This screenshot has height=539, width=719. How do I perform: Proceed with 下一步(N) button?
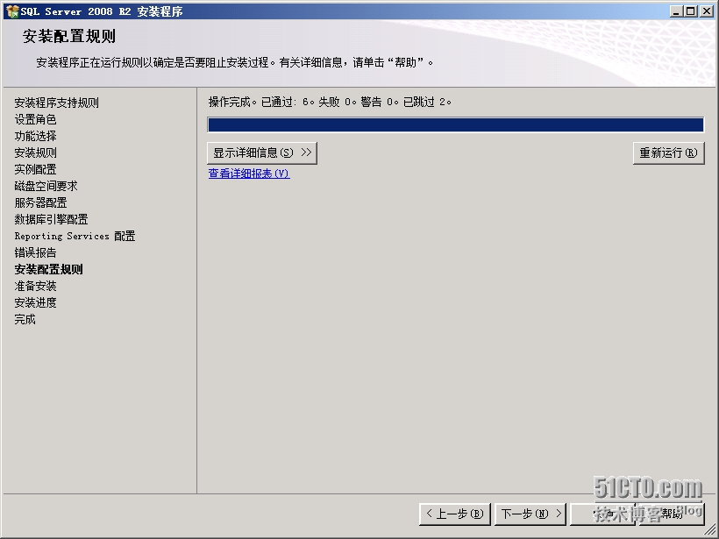coord(530,514)
